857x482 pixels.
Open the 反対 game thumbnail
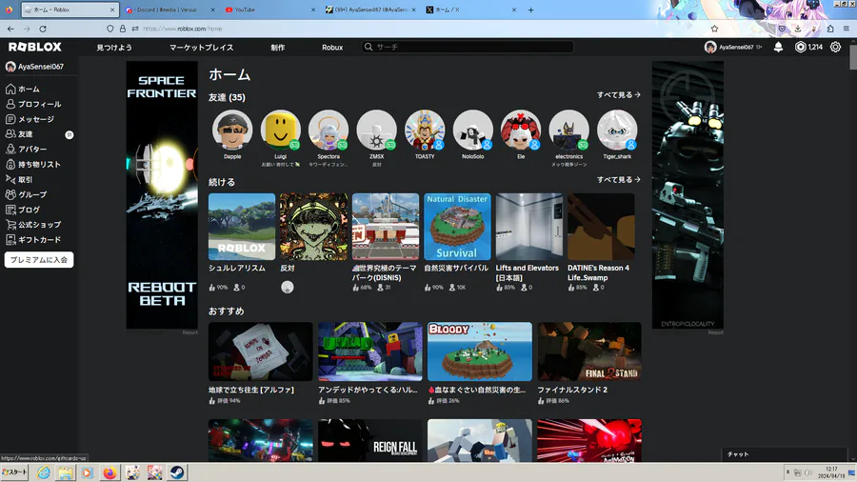pos(313,227)
